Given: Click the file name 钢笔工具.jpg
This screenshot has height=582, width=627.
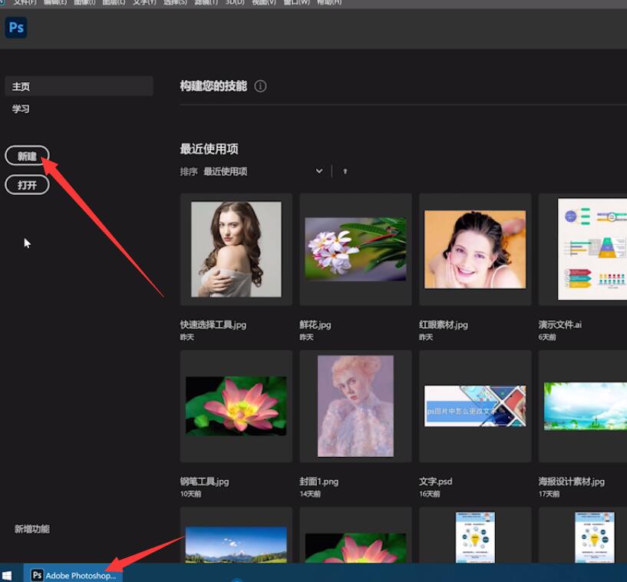Looking at the screenshot, I should pos(204,481).
